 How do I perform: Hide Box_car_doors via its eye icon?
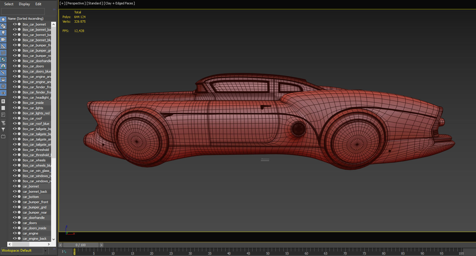point(15,66)
